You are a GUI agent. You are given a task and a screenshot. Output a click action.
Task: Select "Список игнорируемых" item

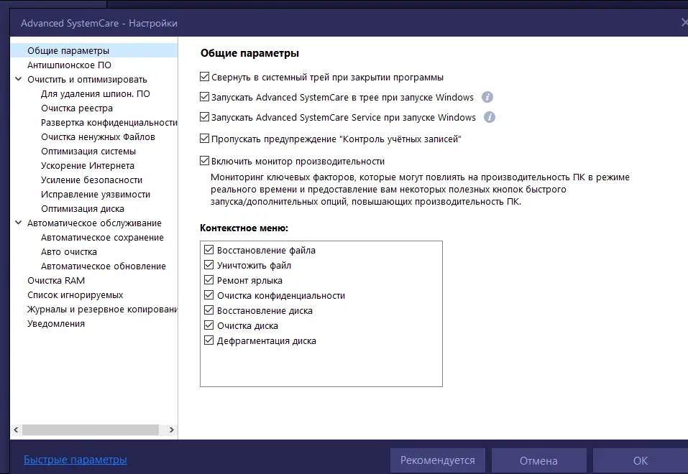[75, 295]
